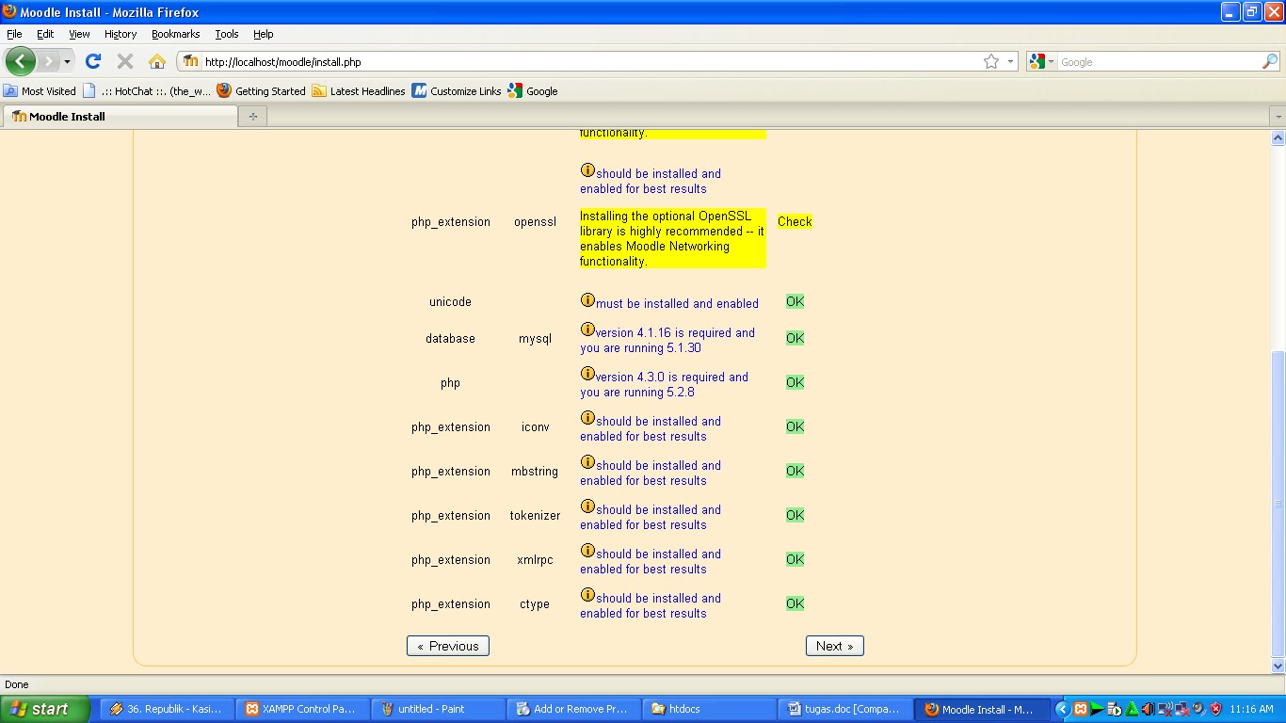Image resolution: width=1286 pixels, height=723 pixels.
Task: Click the page scrollbar down arrow
Action: point(1278,666)
